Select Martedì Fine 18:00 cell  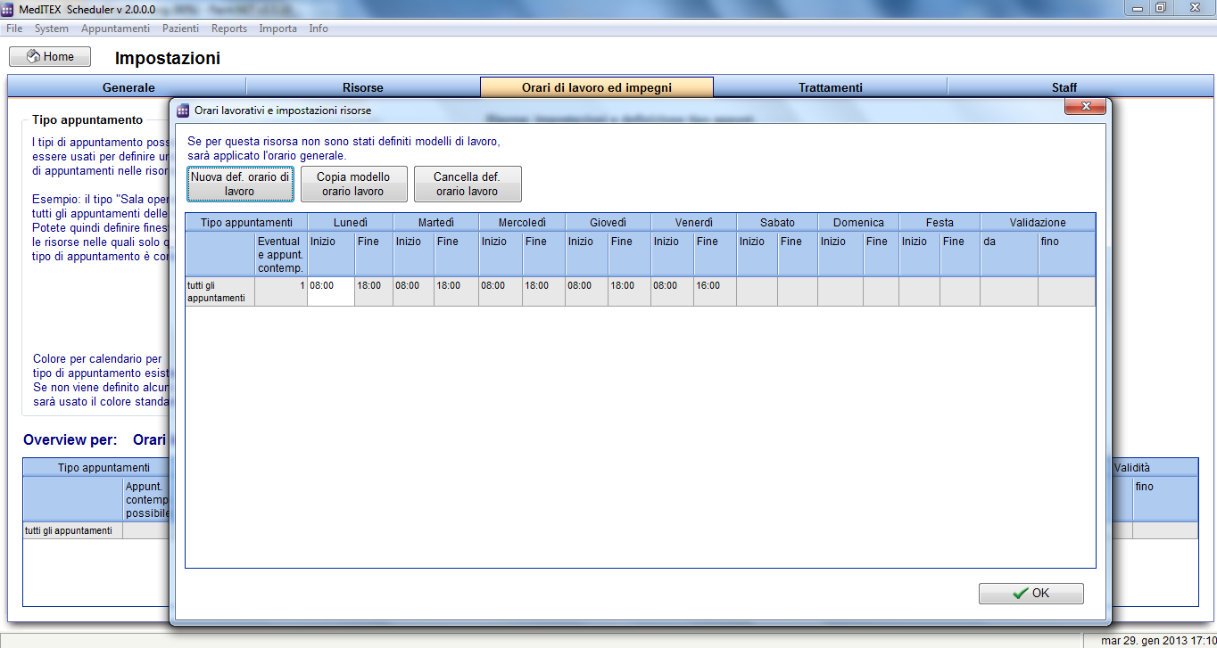[x=457, y=291]
